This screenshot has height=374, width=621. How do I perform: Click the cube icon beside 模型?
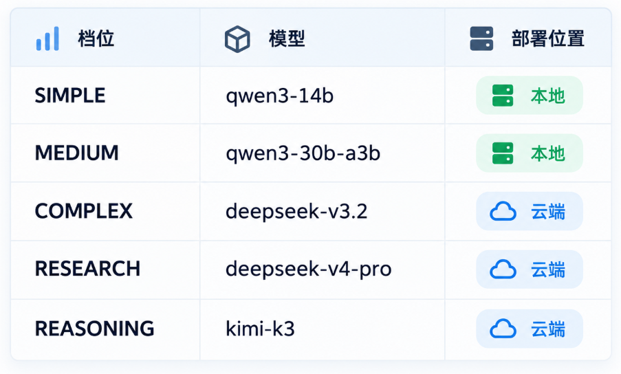pos(237,39)
